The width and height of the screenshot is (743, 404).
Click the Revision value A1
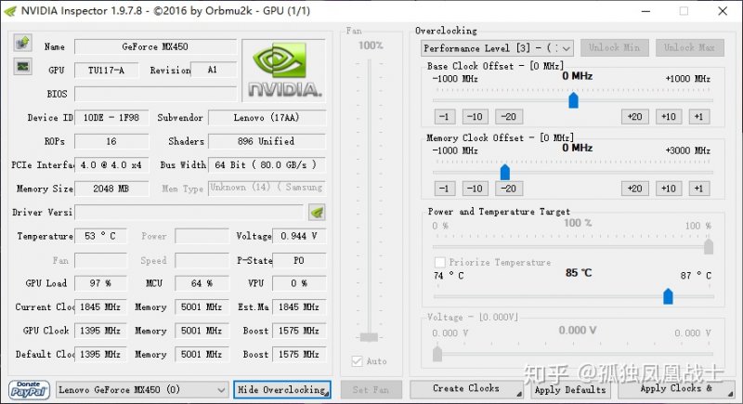pos(213,70)
